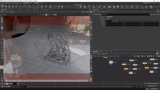160x90 pixels.
Task: Open the Windows menu
Action: (x=16, y=3)
